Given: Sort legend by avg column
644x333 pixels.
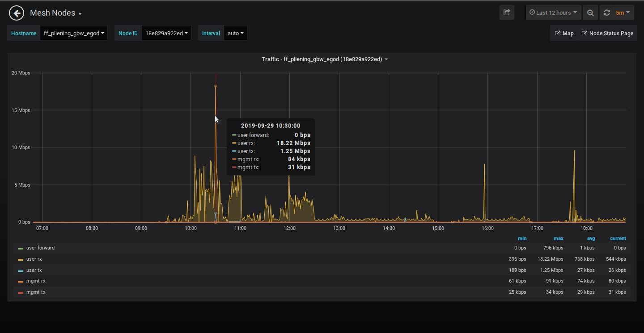Looking at the screenshot, I should [x=590, y=238].
